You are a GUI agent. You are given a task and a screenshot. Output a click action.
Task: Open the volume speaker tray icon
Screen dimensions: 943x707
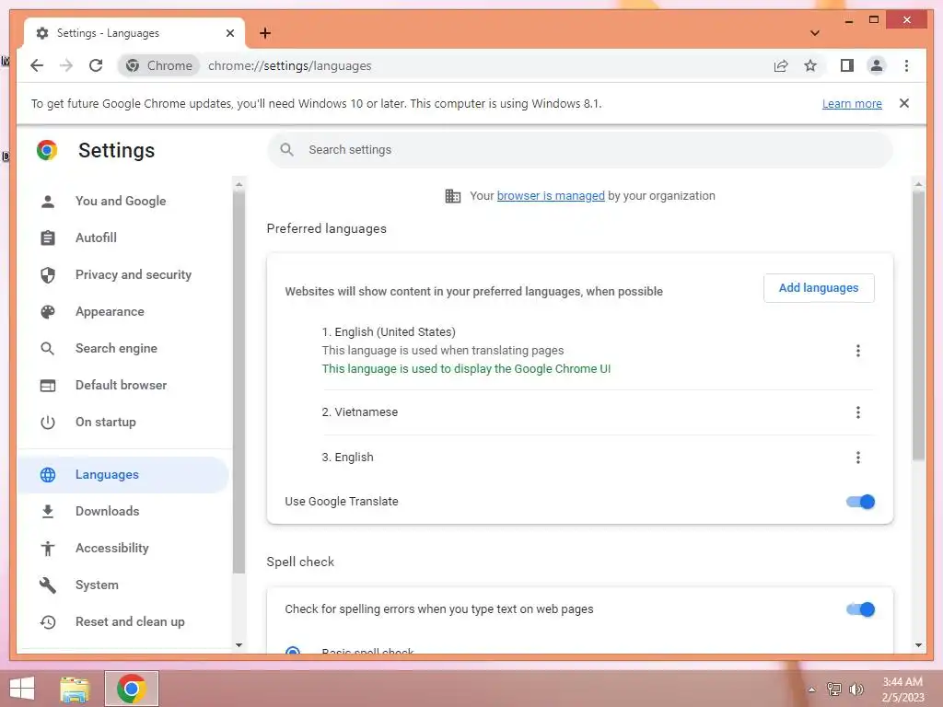click(856, 690)
